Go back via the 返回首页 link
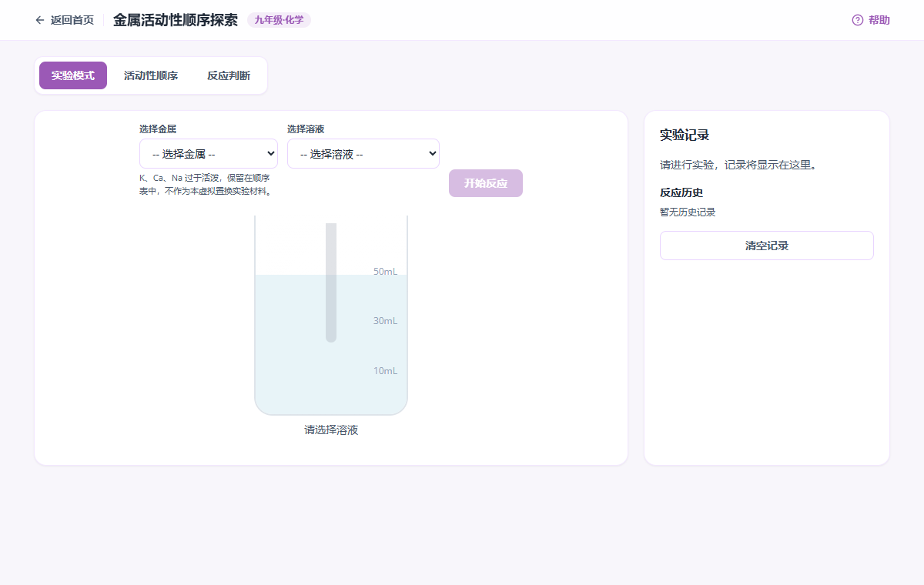The width and height of the screenshot is (924, 585). 65,20
